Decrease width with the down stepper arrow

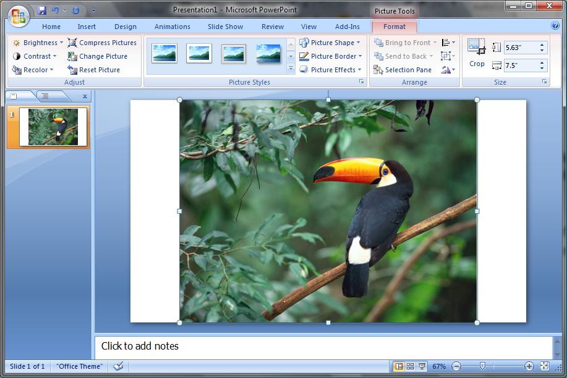[542, 69]
